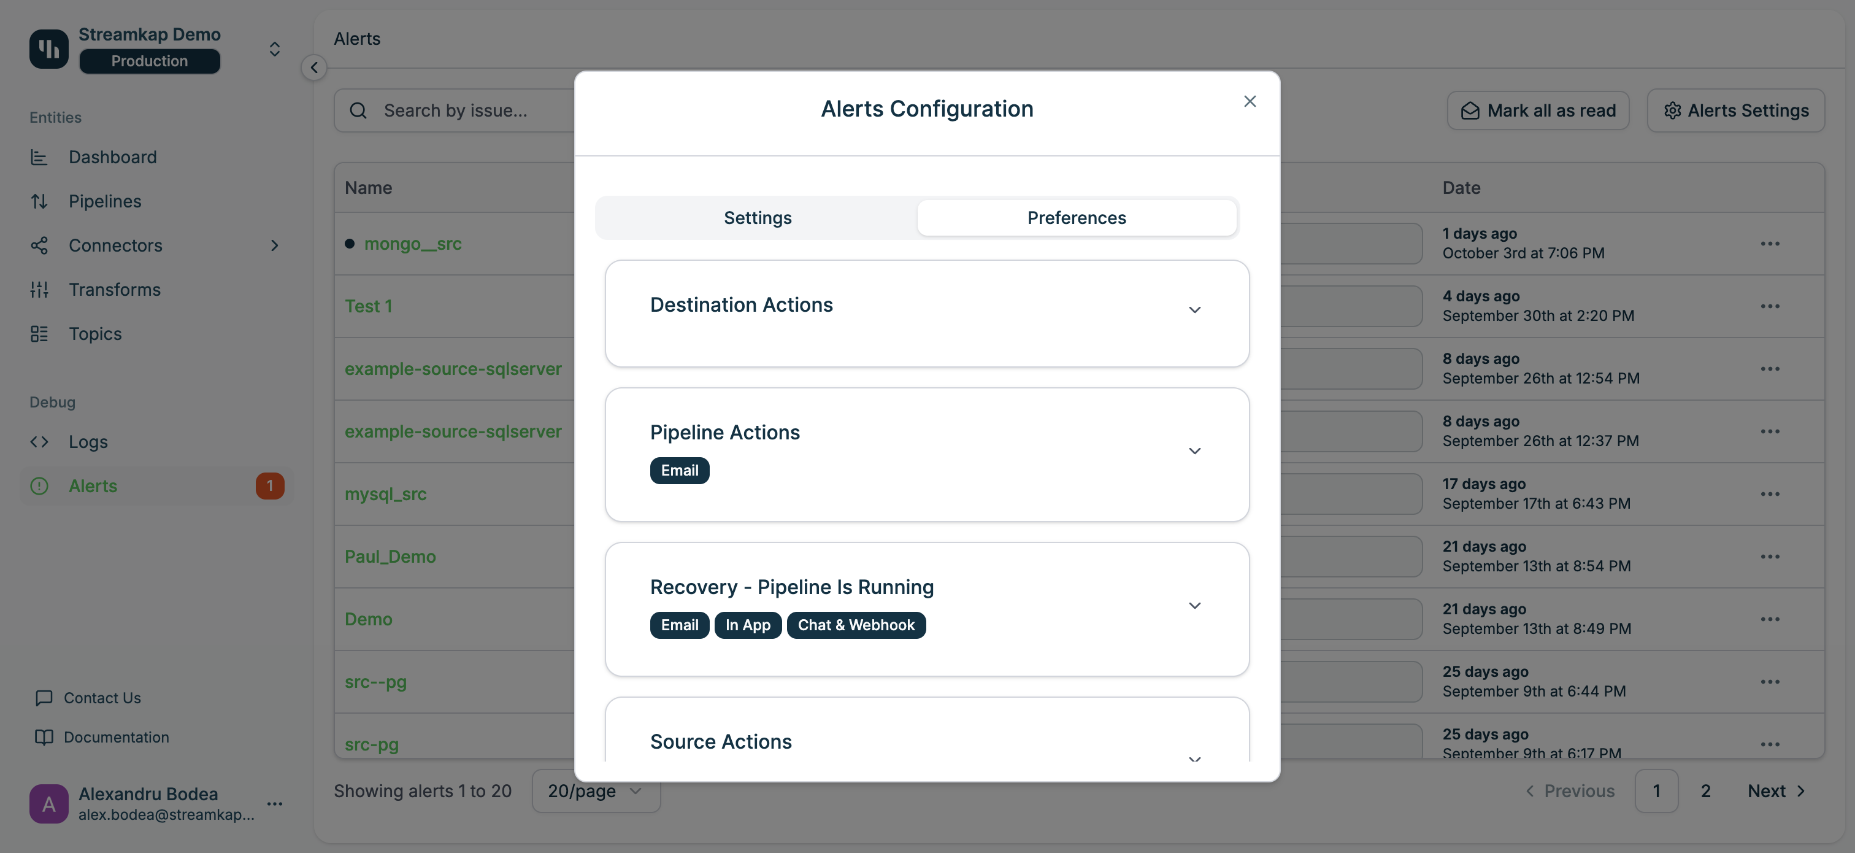
Task: Click the Dashboard chart icon in sidebar
Action: coord(39,157)
